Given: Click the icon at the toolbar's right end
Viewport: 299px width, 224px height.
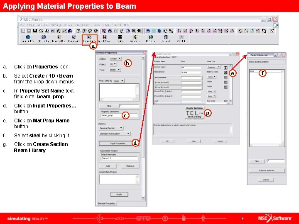Looking at the screenshot, I should [x=272, y=31].
